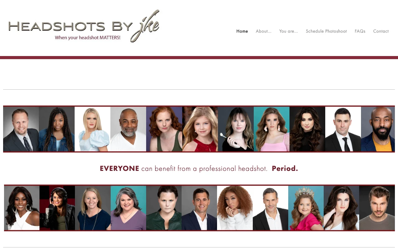Choose the curly-haired woman in white sweater
The image size is (398, 249).
[x=235, y=208]
